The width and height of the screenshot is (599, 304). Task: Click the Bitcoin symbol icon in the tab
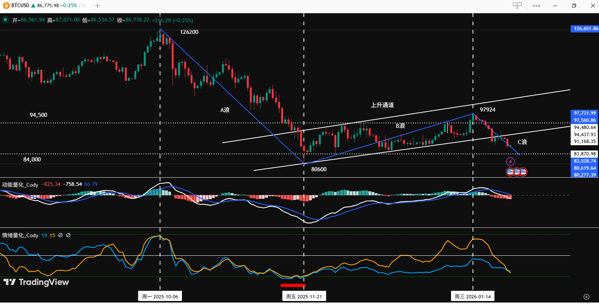(6, 6)
